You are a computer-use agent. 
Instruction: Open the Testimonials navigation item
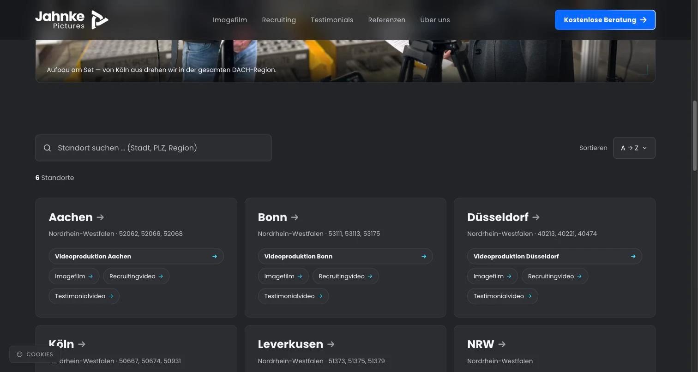[332, 20]
